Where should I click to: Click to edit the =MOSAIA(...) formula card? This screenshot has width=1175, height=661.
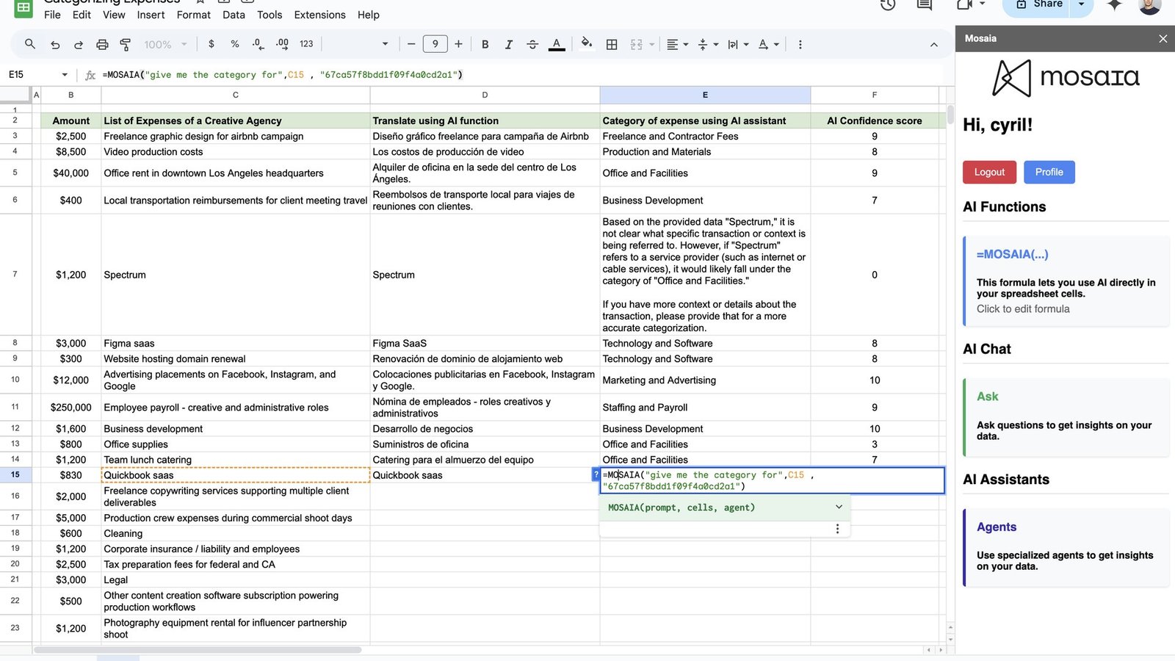tap(1066, 281)
